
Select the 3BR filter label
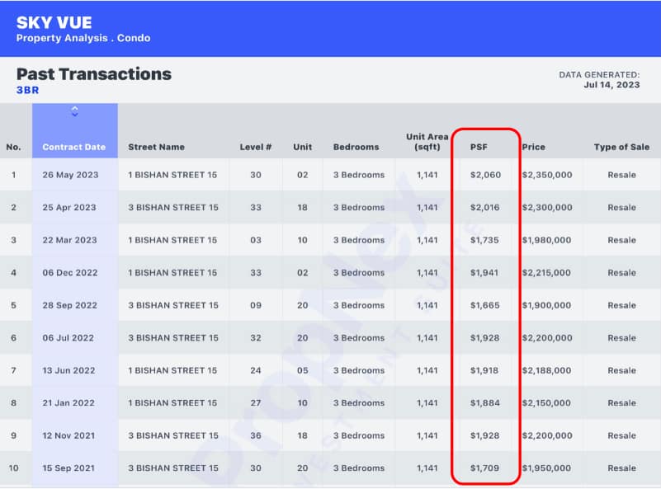click(27, 90)
